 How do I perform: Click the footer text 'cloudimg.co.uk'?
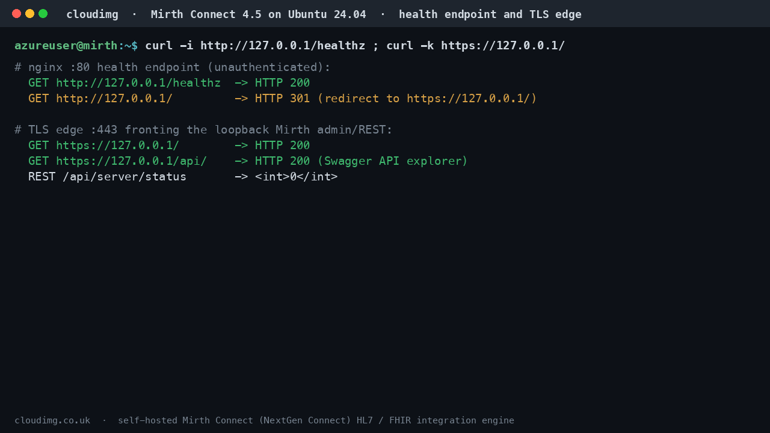pyautogui.click(x=52, y=420)
